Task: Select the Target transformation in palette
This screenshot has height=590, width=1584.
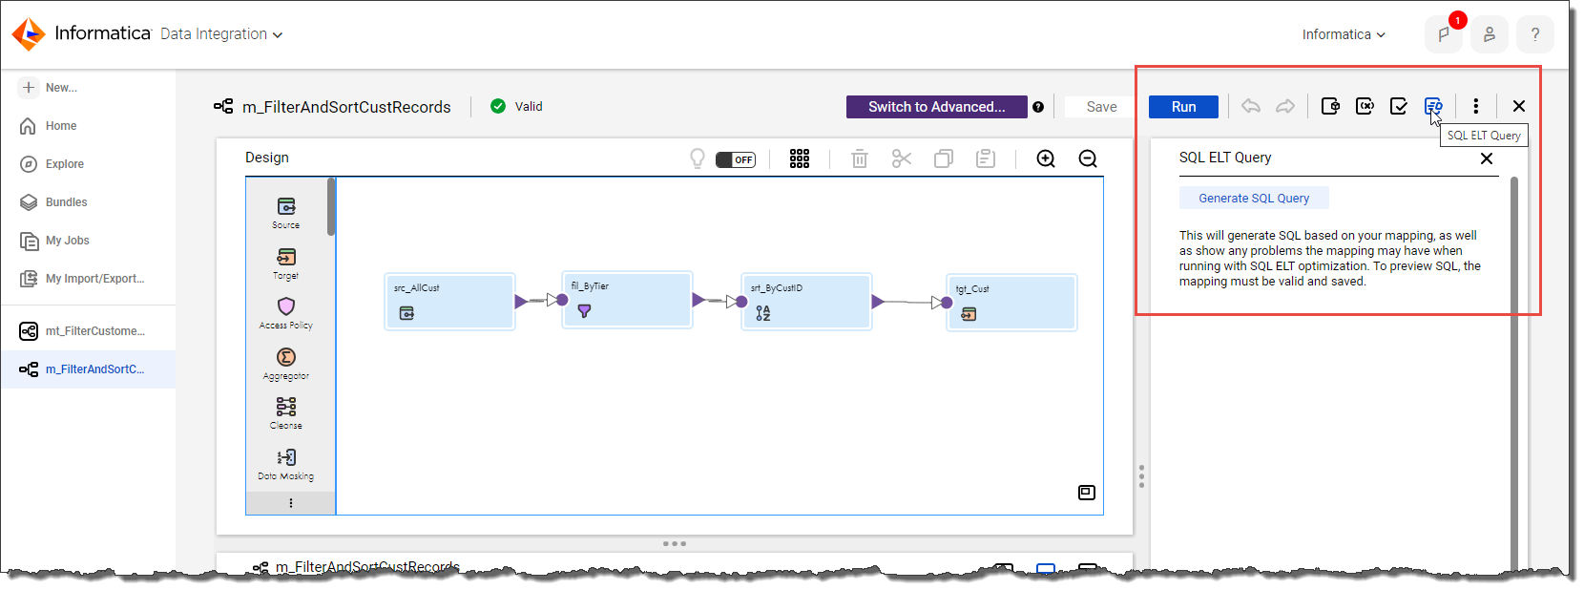Action: 286,263
